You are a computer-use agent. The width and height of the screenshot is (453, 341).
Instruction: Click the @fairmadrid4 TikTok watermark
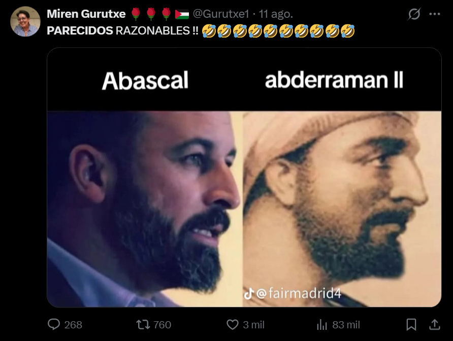[x=293, y=293]
